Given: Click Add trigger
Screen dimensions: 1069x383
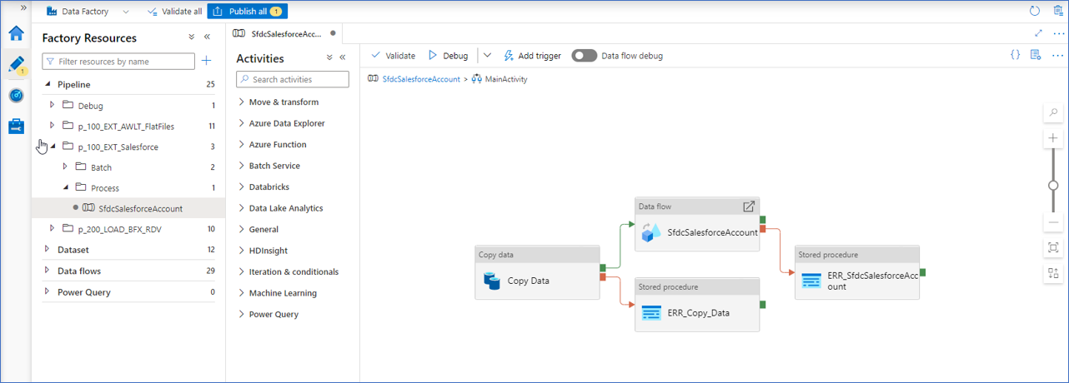Looking at the screenshot, I should click(x=532, y=56).
